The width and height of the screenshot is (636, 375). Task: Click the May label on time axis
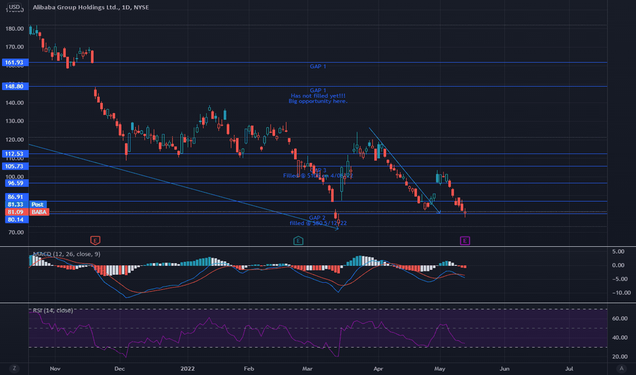[x=439, y=368]
